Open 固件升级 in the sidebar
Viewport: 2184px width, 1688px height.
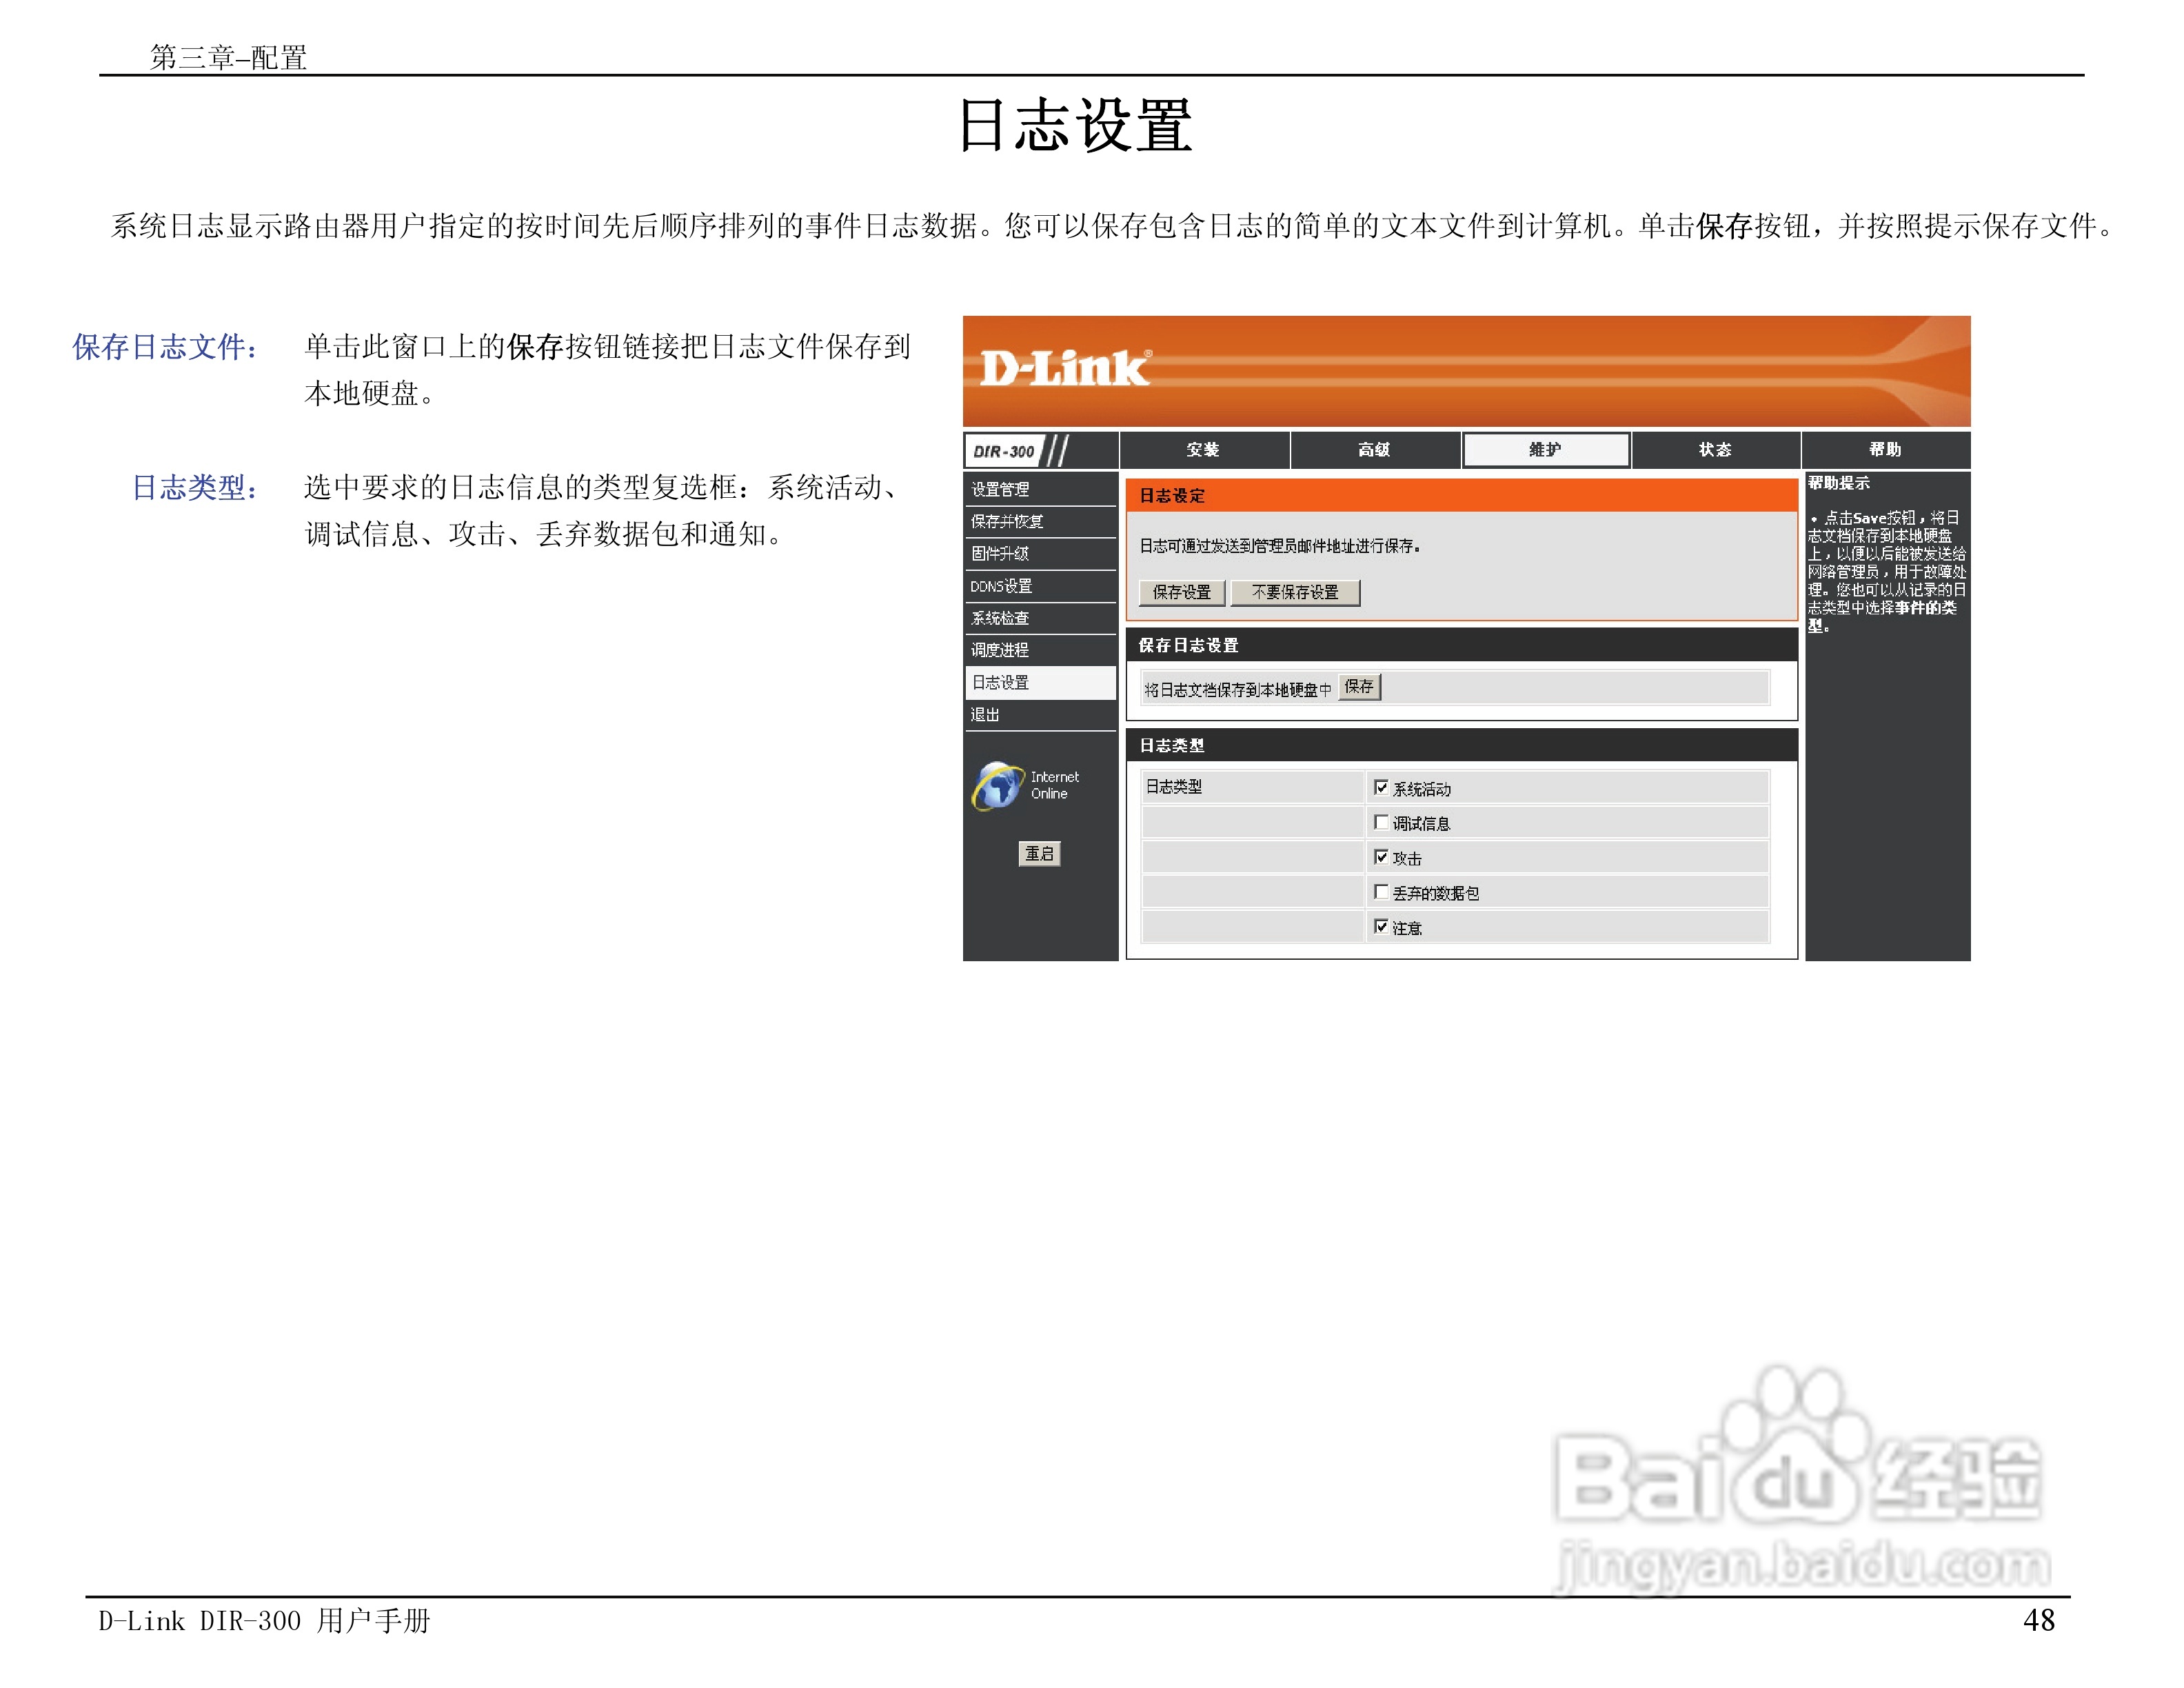1000,553
